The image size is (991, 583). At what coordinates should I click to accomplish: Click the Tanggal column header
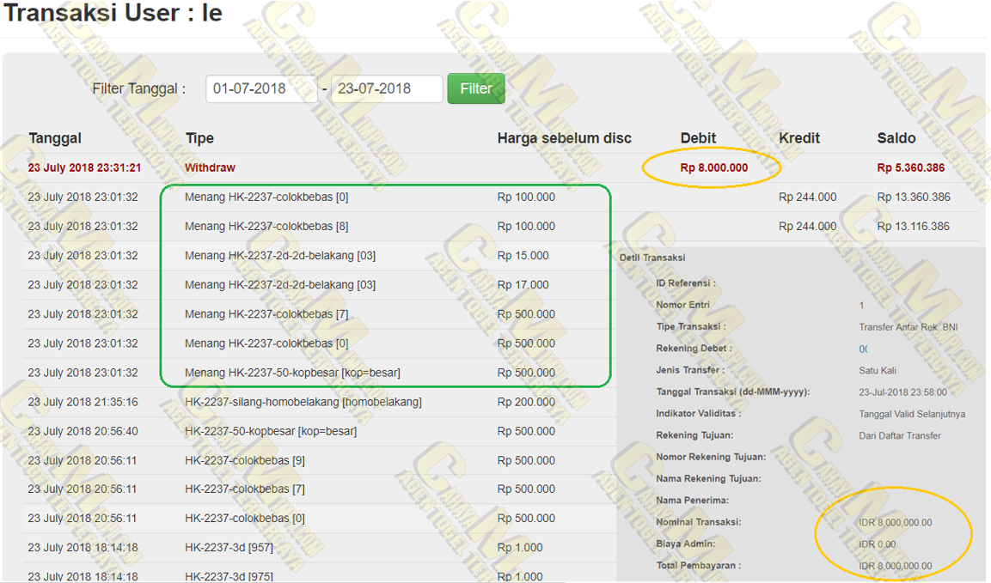click(55, 138)
